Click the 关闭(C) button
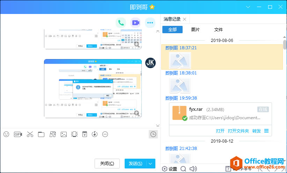The width and height of the screenshot is (287, 173). tap(107, 164)
